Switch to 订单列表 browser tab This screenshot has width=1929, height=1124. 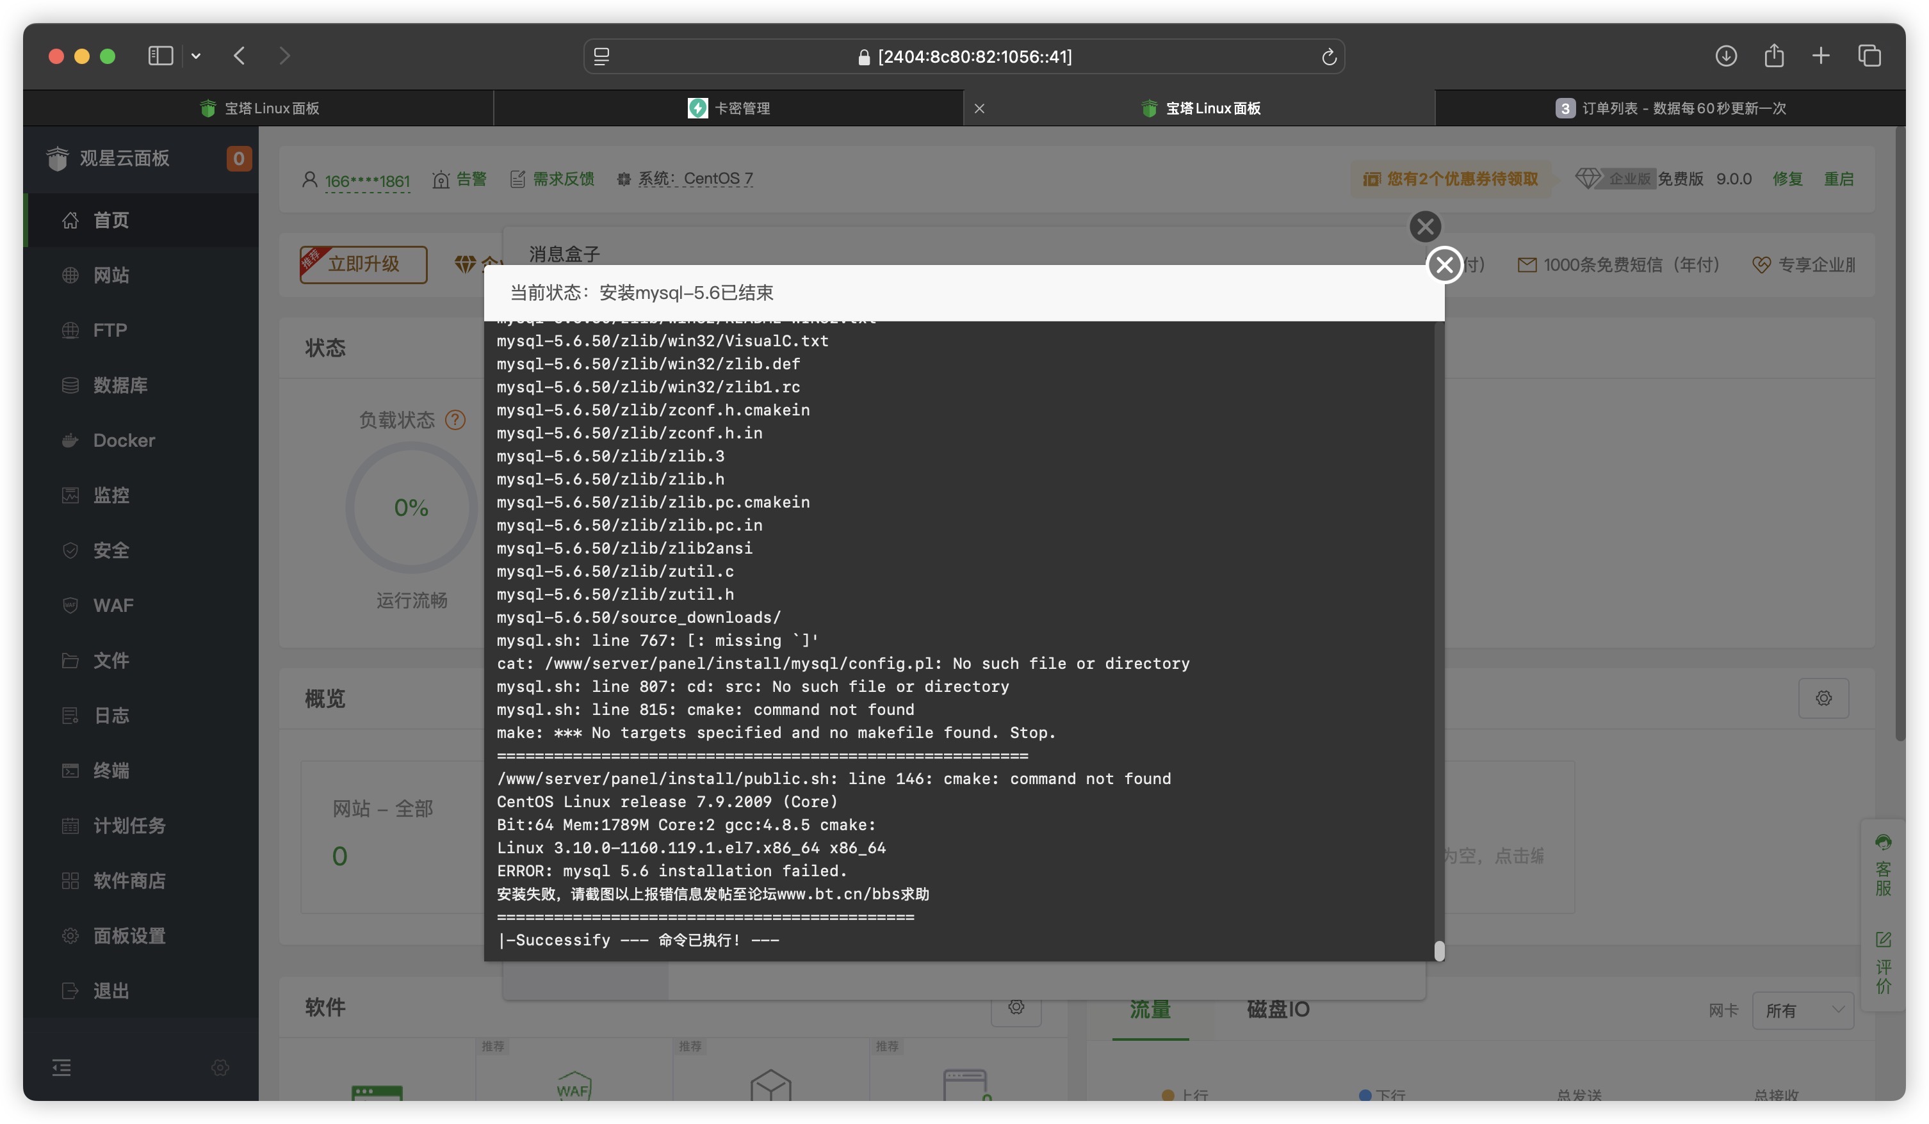click(x=1670, y=108)
